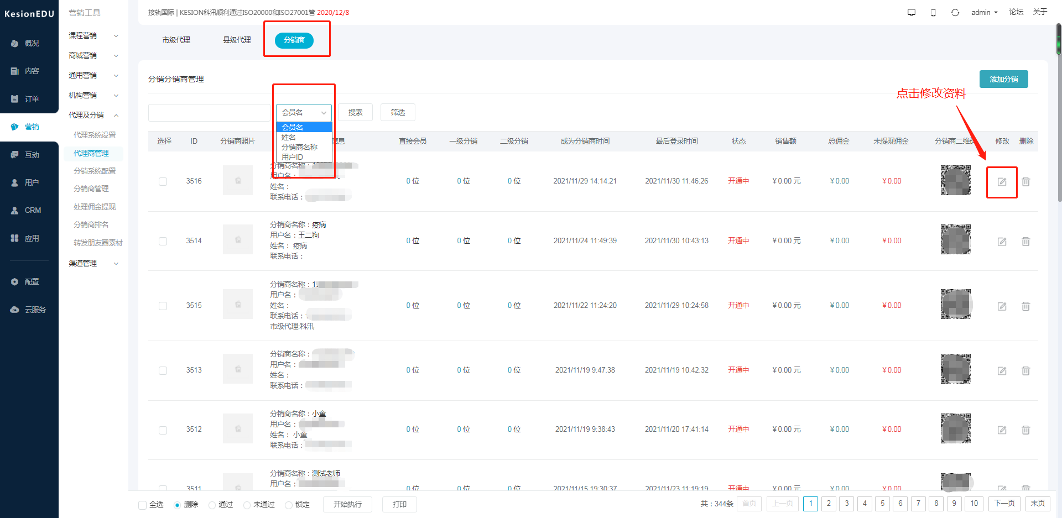
Task: Select the 删除 radio button
Action: (x=177, y=505)
